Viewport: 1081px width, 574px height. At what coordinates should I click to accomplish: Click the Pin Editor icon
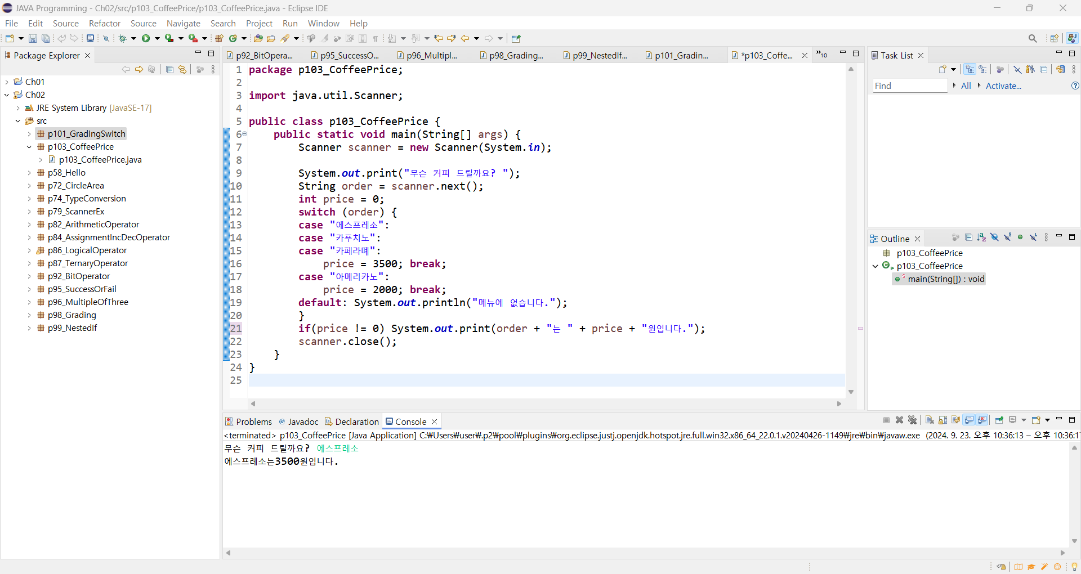[x=516, y=38]
